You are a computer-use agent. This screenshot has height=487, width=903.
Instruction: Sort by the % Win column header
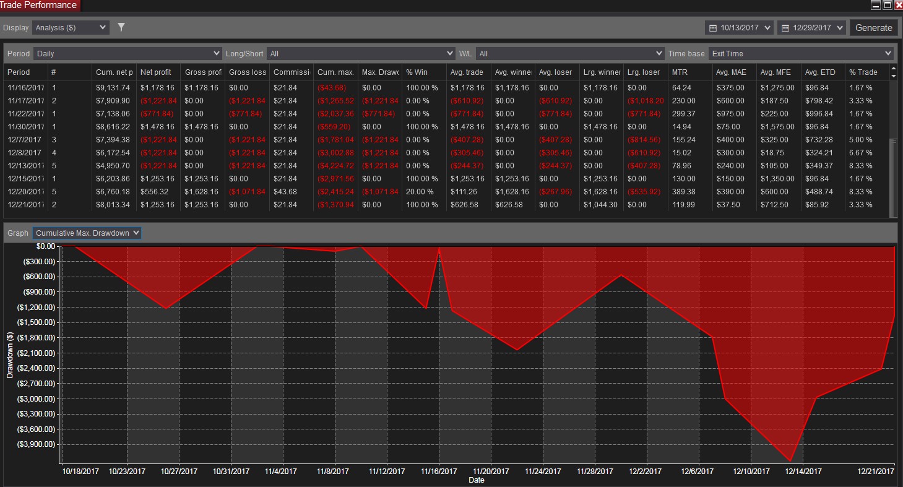pyautogui.click(x=424, y=72)
